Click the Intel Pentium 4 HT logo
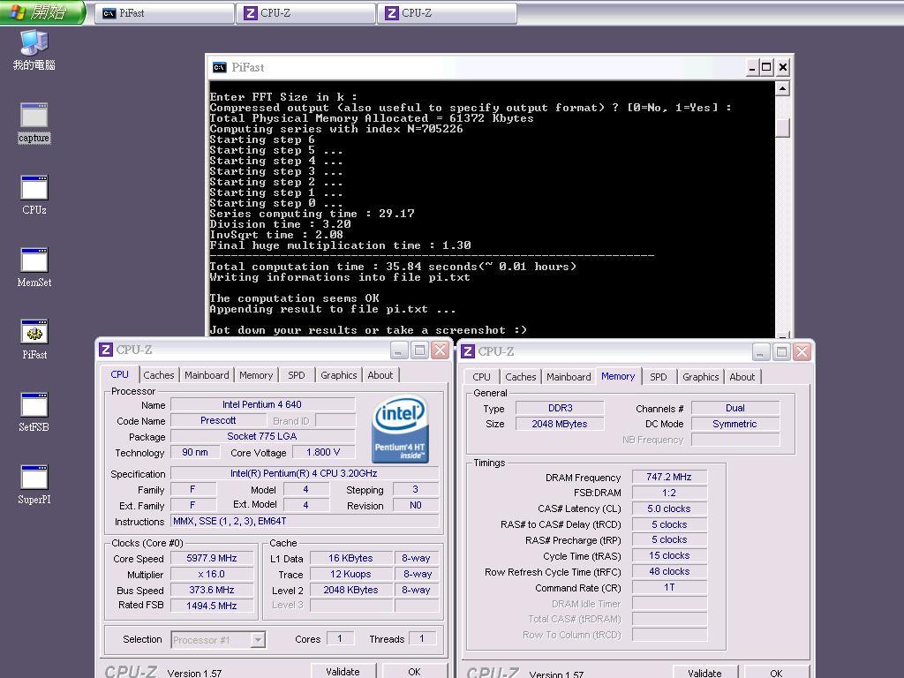 pos(400,429)
